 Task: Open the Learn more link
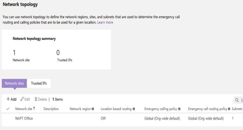[x=105, y=23]
